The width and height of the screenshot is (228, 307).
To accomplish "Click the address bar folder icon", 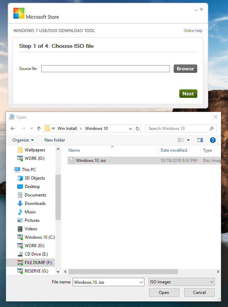I will pyautogui.click(x=48, y=129).
